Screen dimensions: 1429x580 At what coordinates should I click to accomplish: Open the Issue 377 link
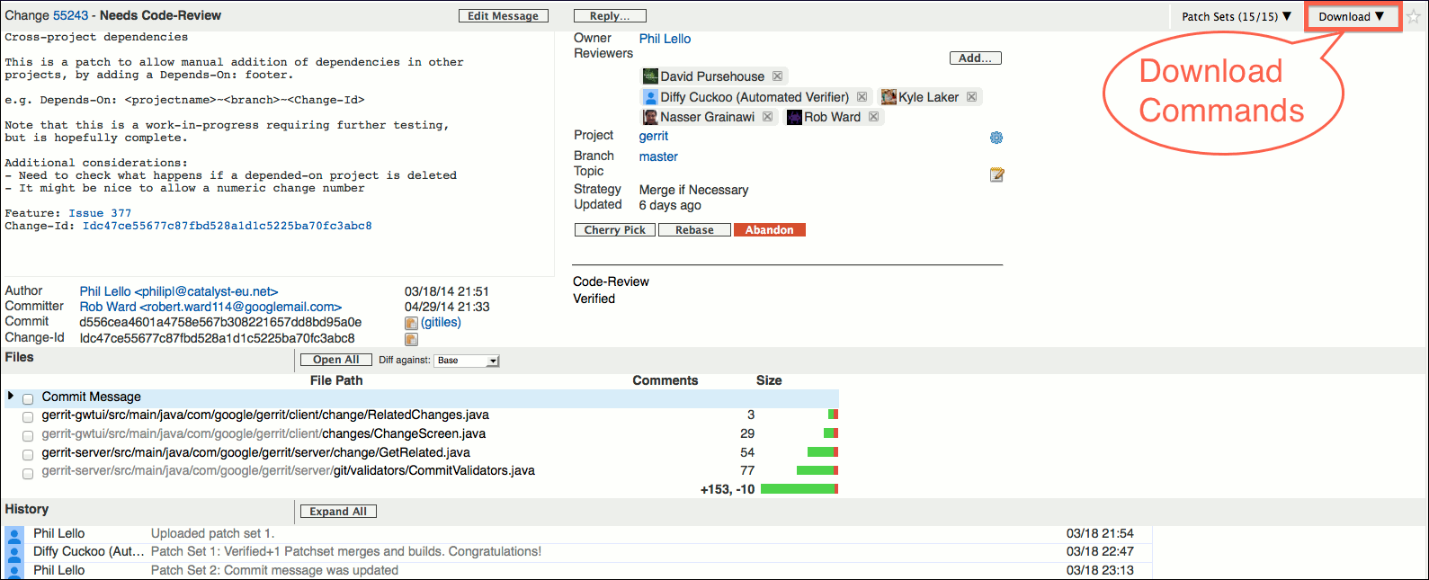100,213
